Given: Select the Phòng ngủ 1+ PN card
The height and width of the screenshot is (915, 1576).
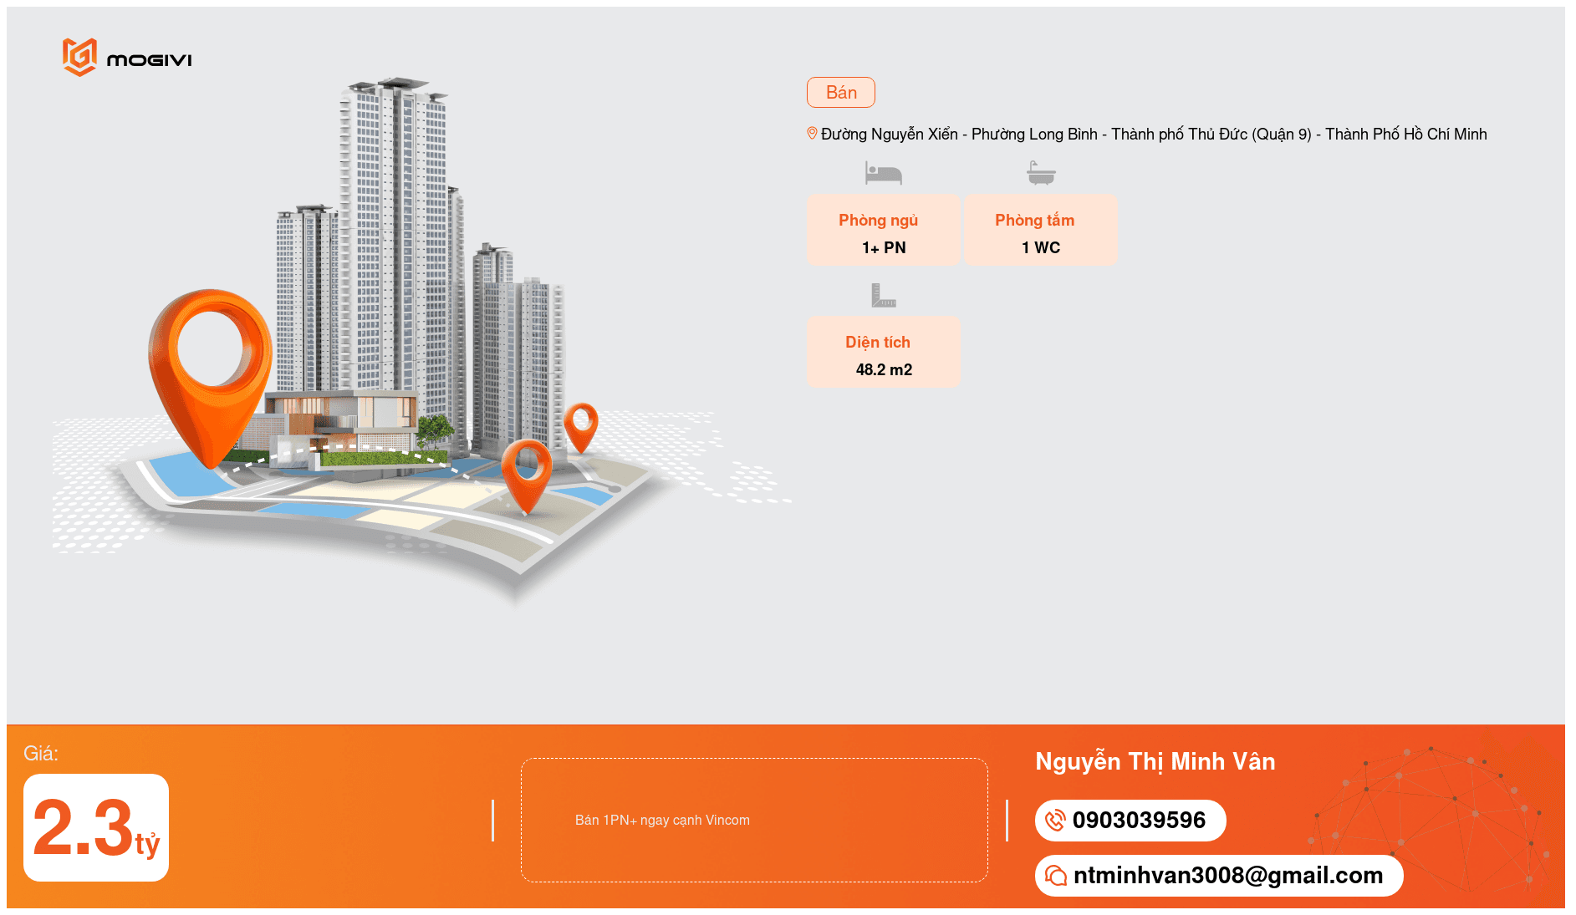Looking at the screenshot, I should [x=883, y=231].
